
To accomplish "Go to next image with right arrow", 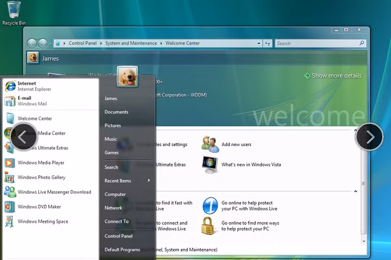I will tap(369, 137).
